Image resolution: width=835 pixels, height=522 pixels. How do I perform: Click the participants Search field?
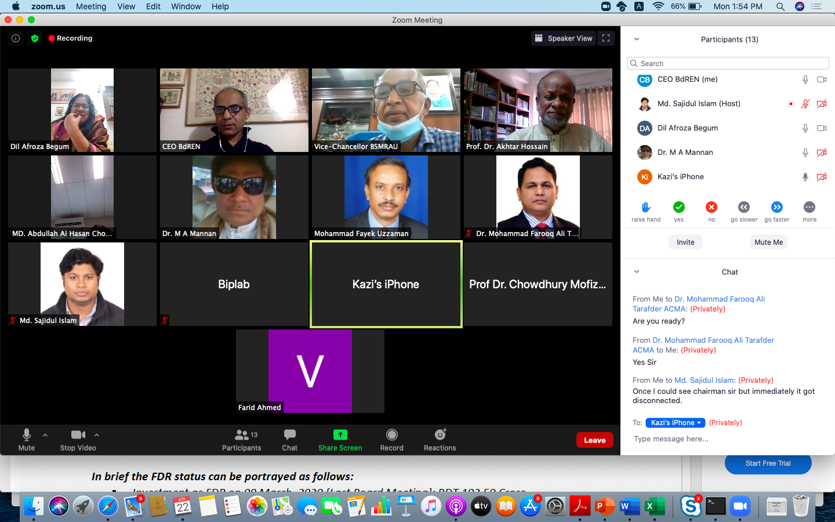point(728,63)
